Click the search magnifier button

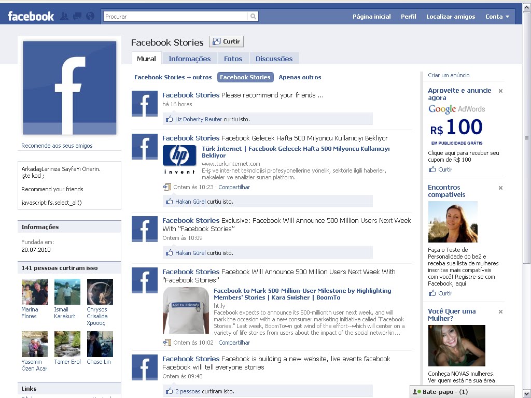[253, 16]
